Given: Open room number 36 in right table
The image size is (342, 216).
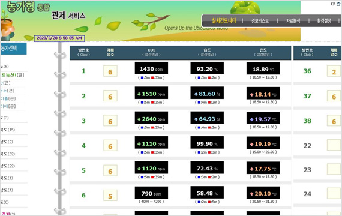Looking at the screenshot, I should tap(307, 71).
